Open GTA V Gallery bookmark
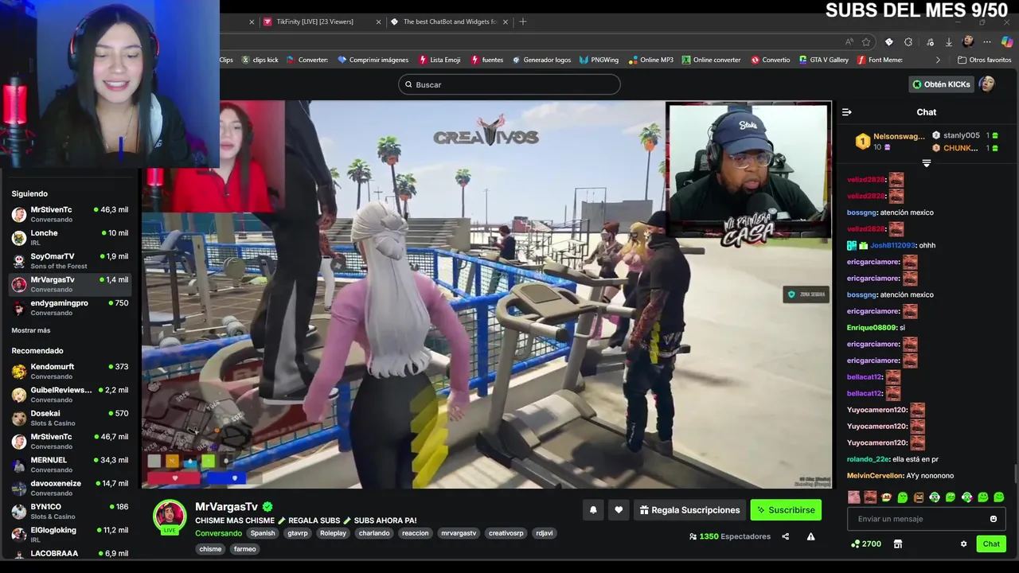 823,60
